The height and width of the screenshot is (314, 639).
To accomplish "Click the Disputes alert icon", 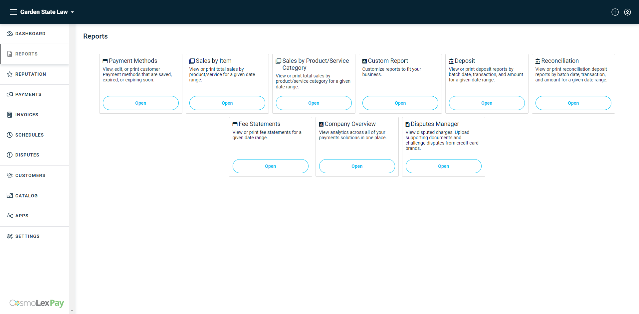I will coord(10,155).
